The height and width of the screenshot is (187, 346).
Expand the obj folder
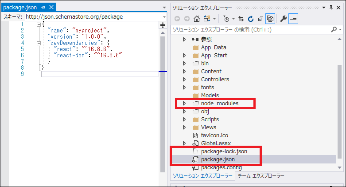184,111
